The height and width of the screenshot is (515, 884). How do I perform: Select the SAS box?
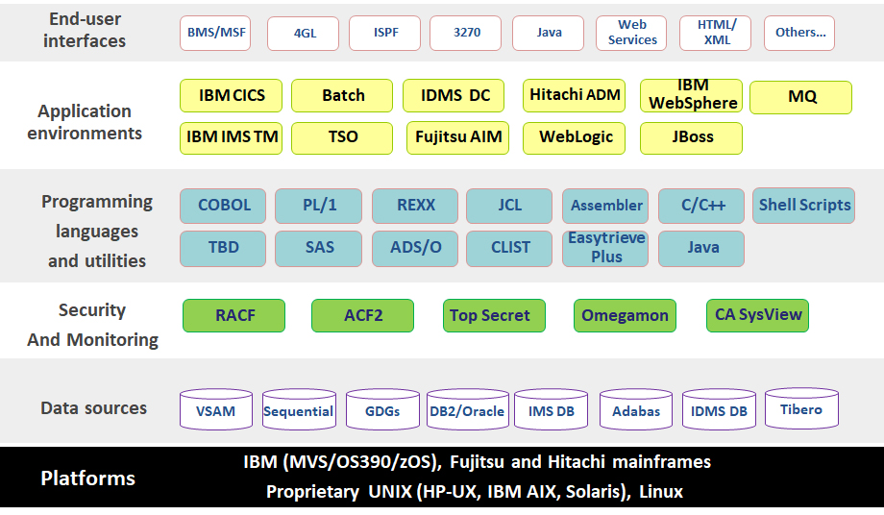pyautogui.click(x=319, y=249)
